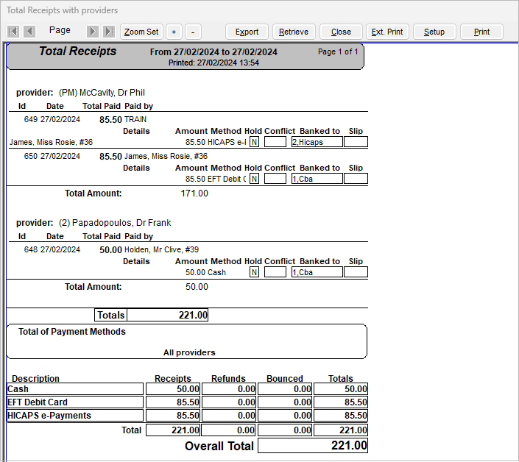Image resolution: width=519 pixels, height=462 pixels.
Task: Select provider Papadopoulos, Dr Frank text
Action: tap(115, 223)
